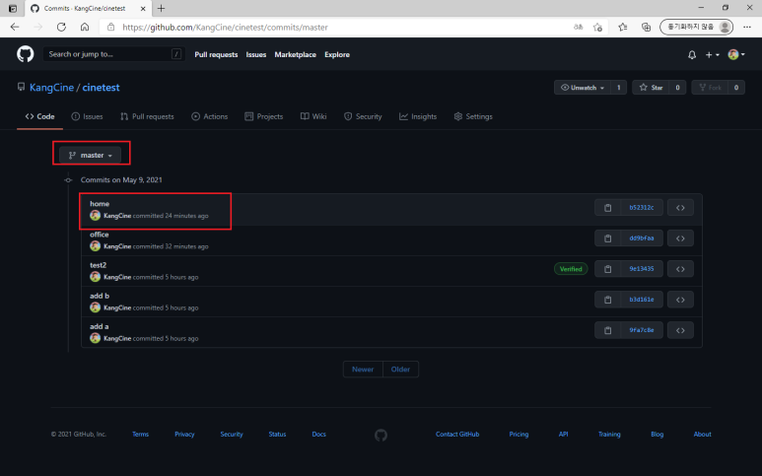Open commit hash b3d161e
This screenshot has height=476, width=762.
642,300
